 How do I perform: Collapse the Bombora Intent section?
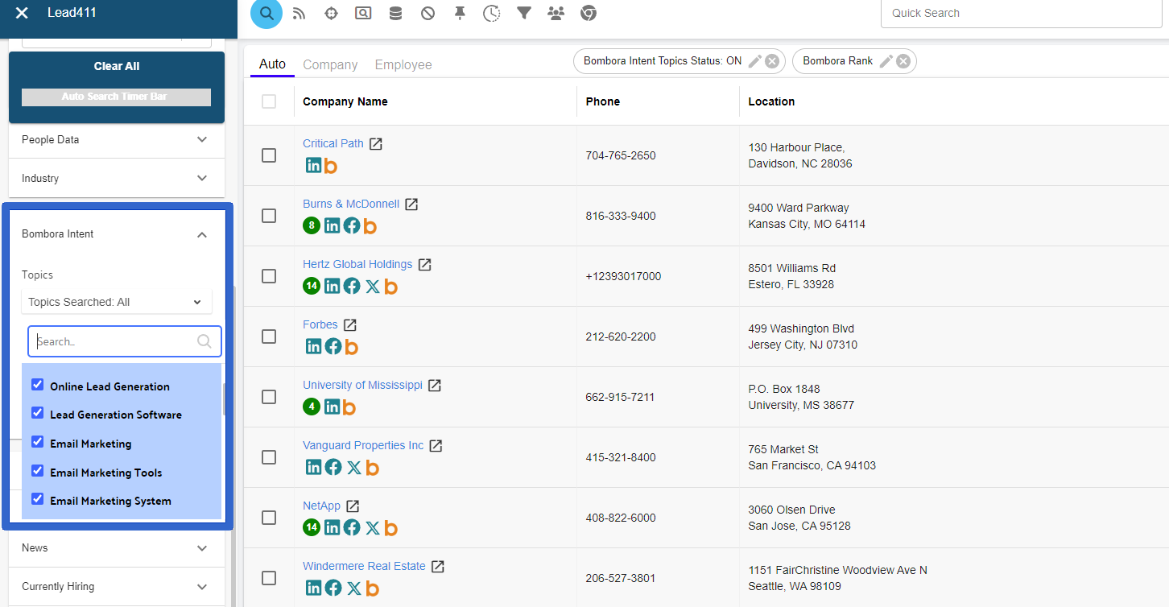tap(202, 233)
